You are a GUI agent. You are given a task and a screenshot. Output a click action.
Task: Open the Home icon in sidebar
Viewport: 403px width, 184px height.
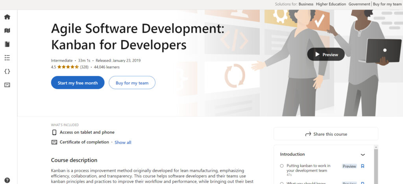(7, 17)
